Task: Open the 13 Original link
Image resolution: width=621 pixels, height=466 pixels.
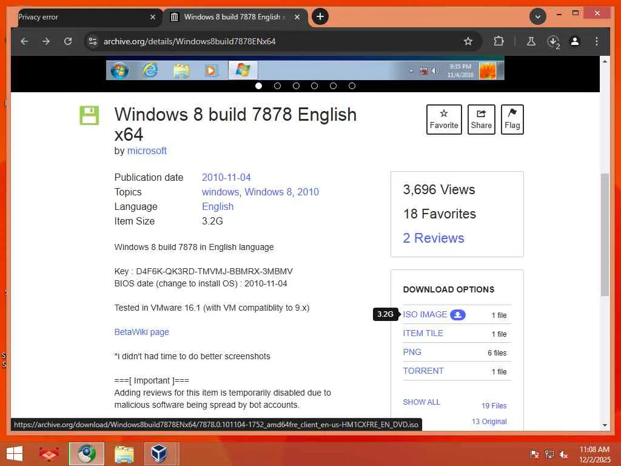Action: click(489, 421)
